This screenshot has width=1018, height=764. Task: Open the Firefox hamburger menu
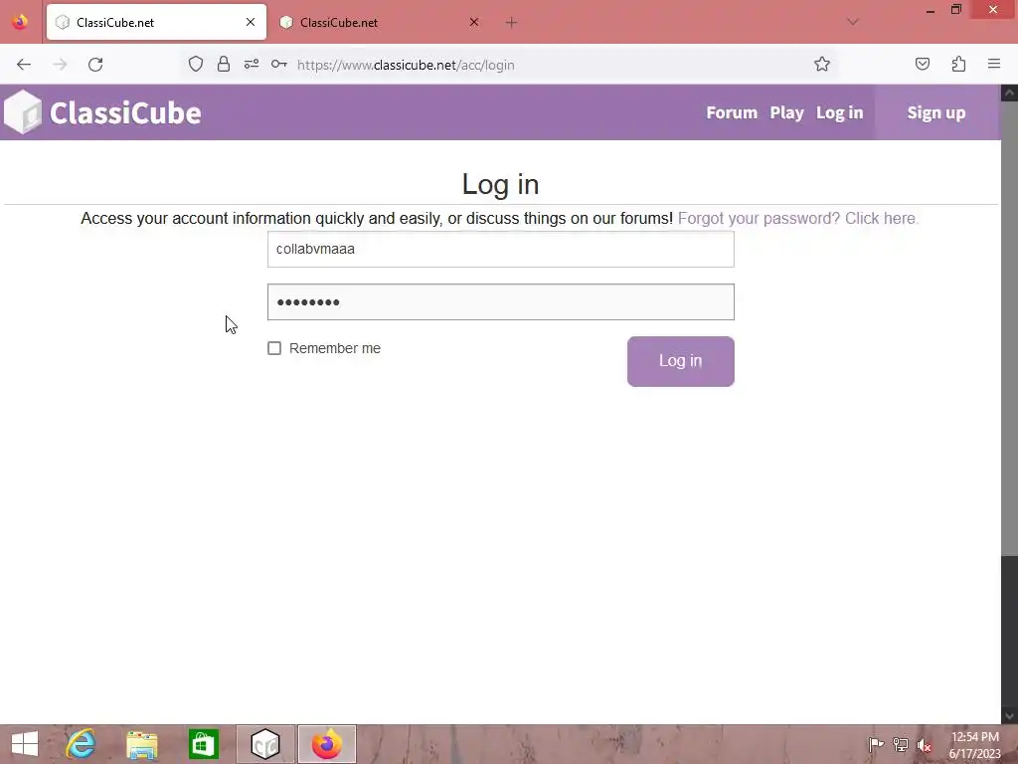(x=994, y=64)
